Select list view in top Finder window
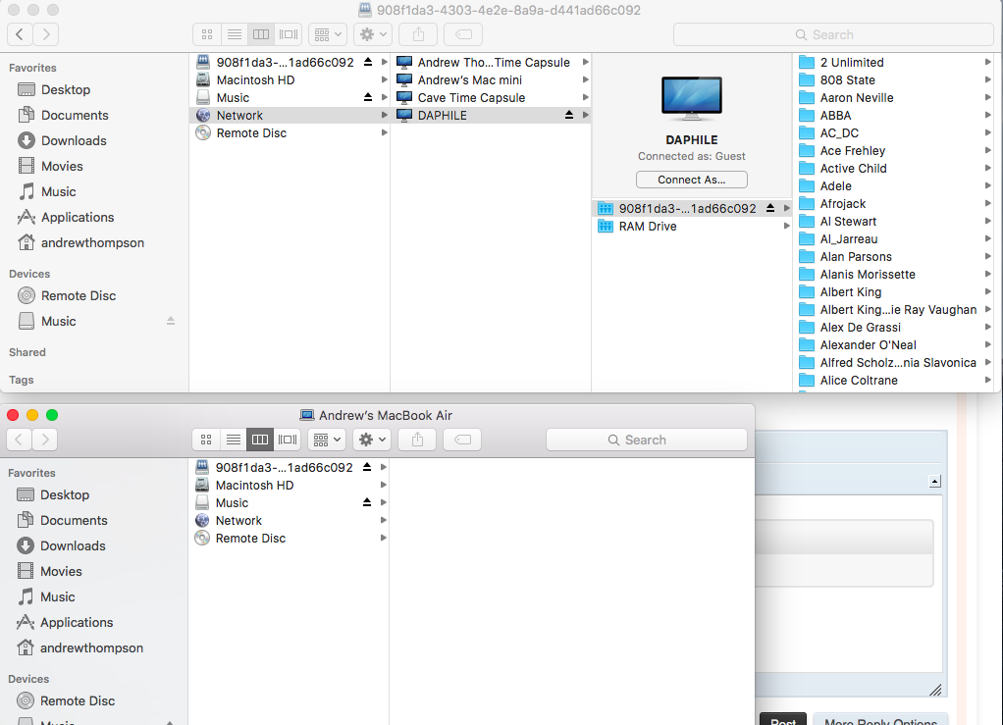The image size is (1003, 725). 234,34
